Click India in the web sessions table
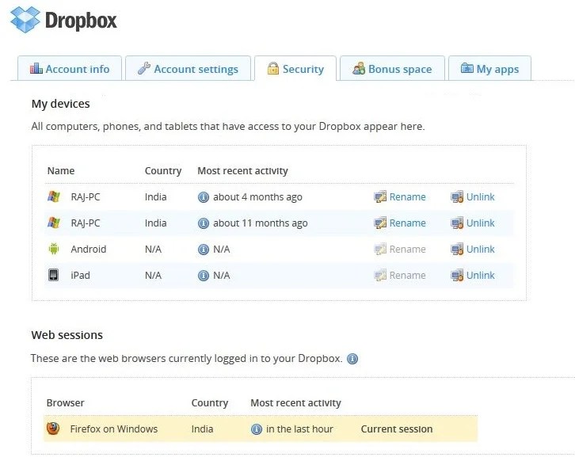The image size is (575, 461). pyautogui.click(x=202, y=429)
